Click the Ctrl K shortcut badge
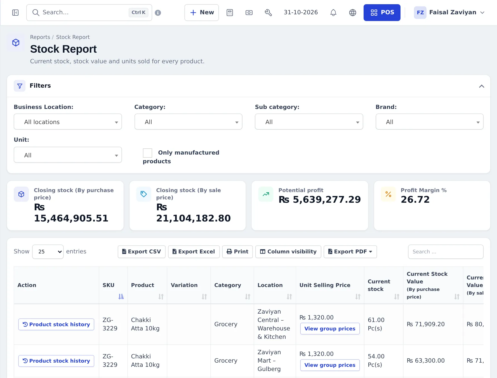497x378 pixels. tap(138, 13)
